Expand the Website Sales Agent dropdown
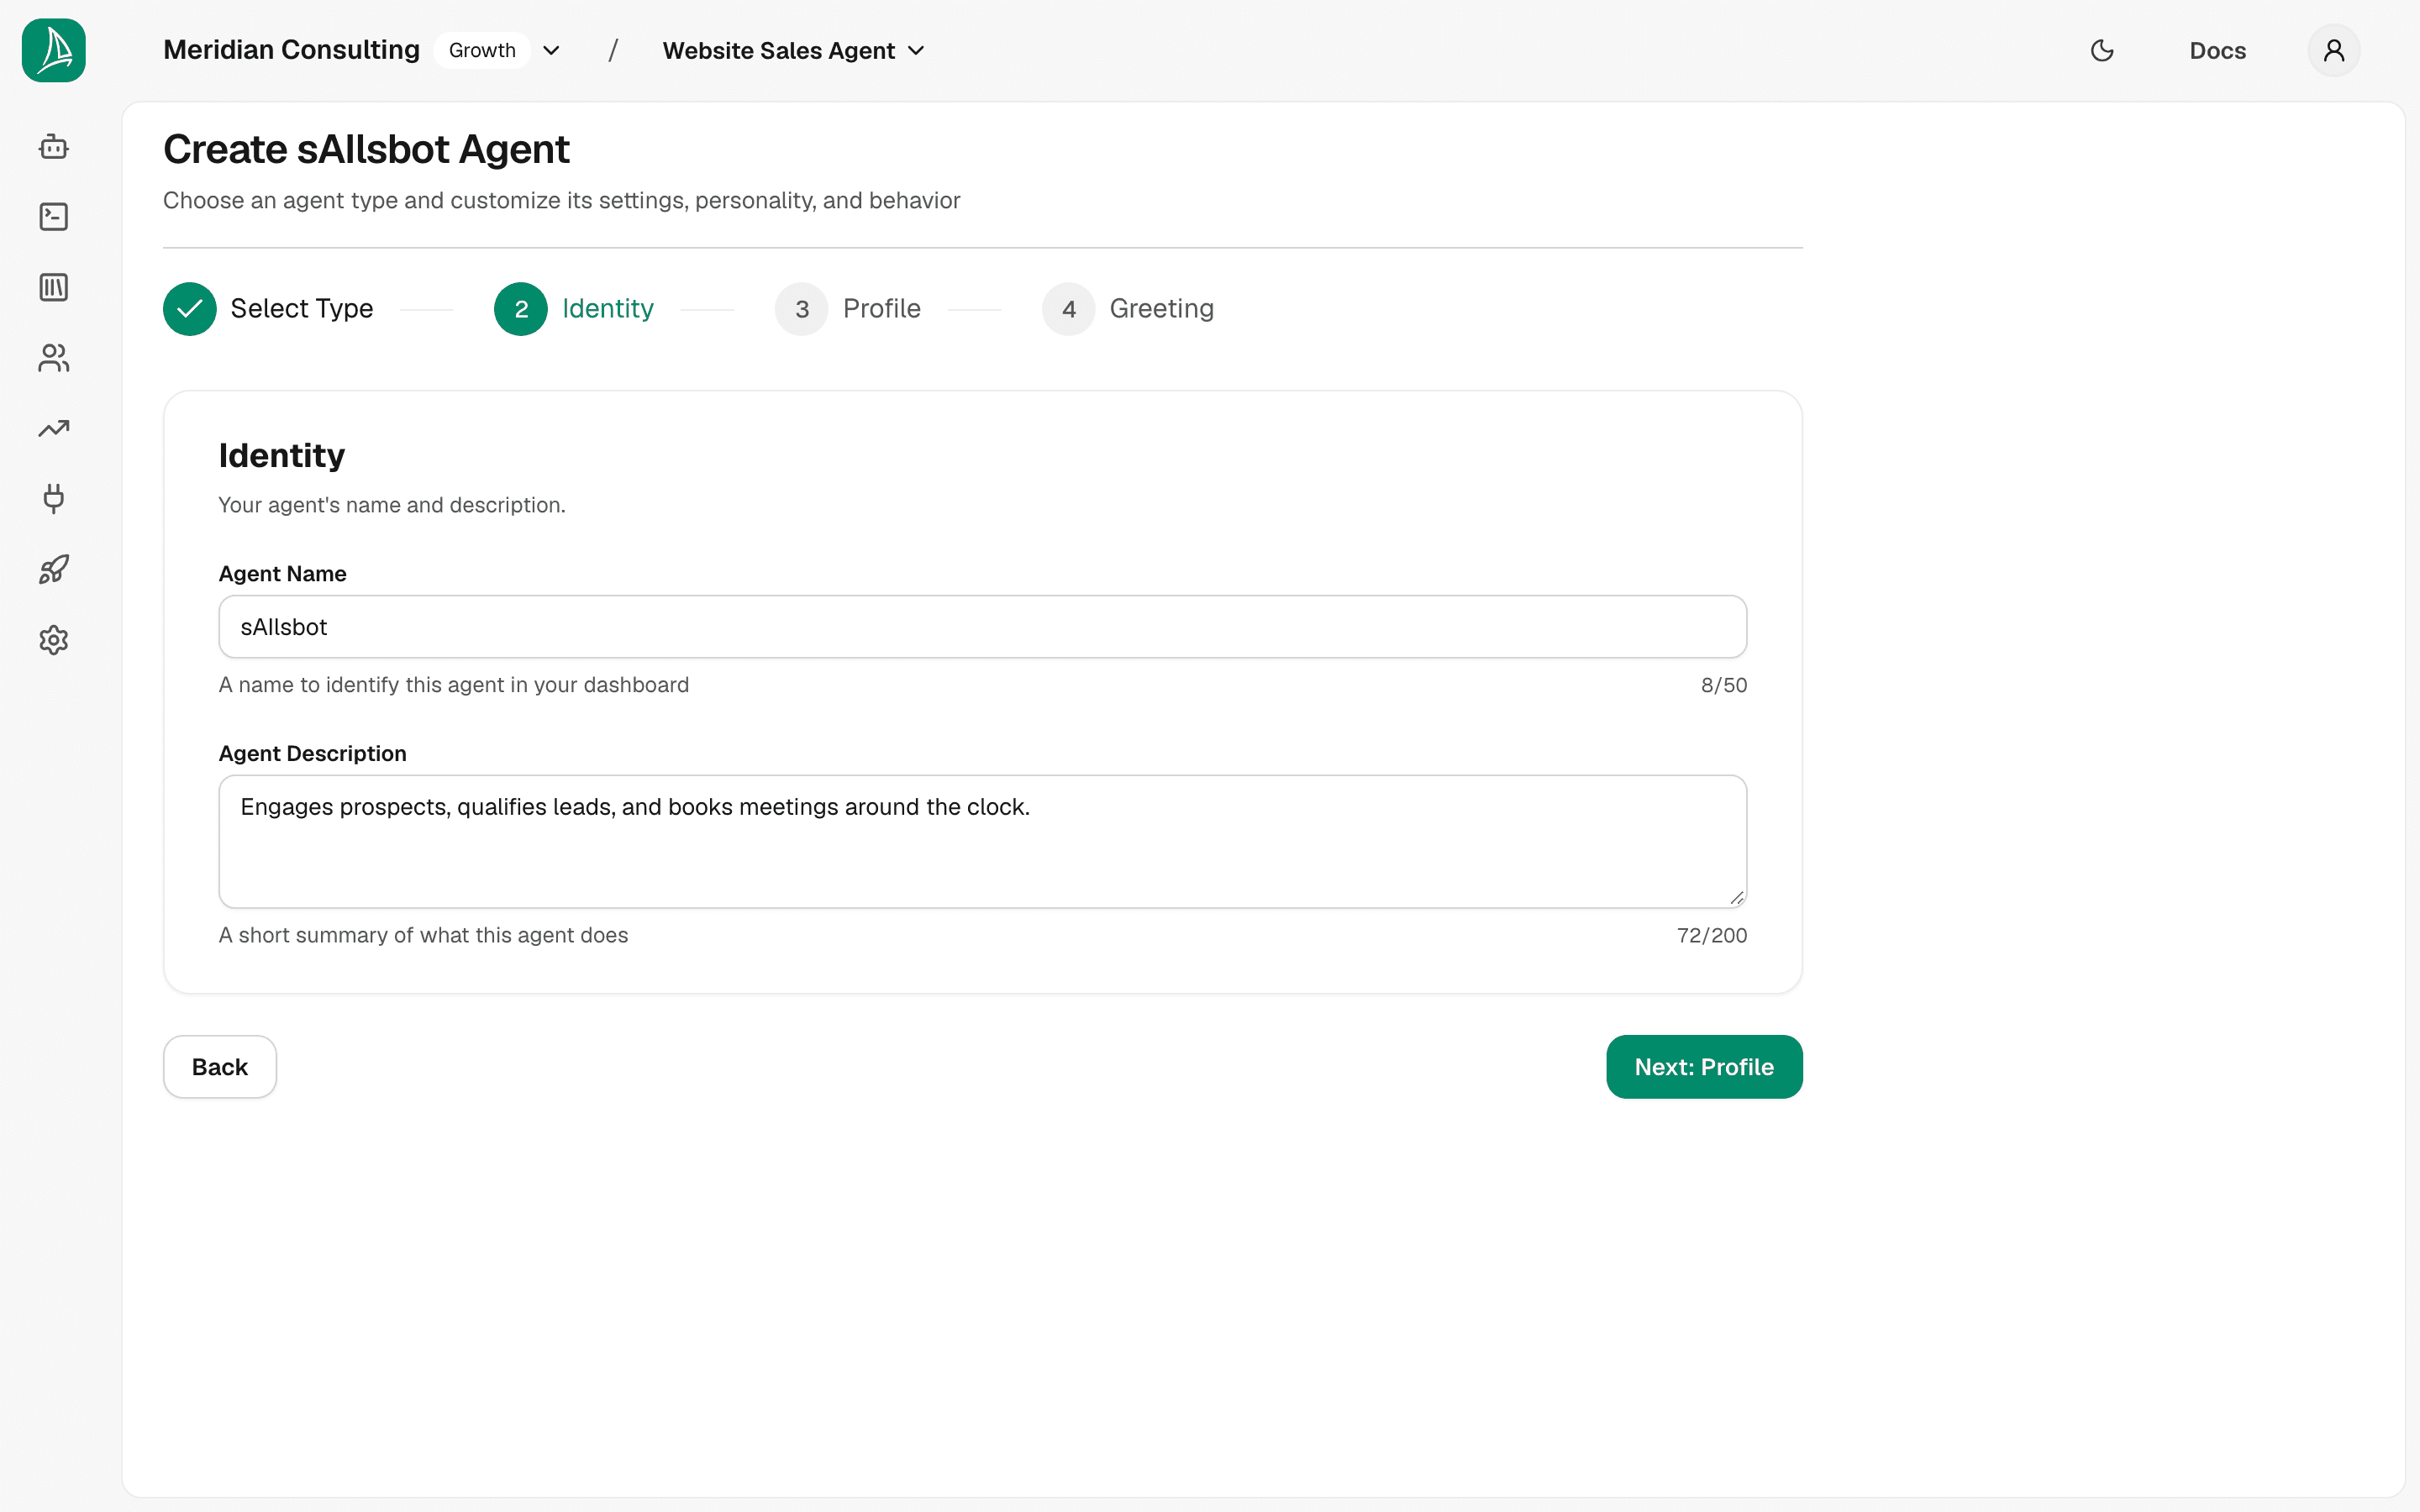 pos(793,50)
